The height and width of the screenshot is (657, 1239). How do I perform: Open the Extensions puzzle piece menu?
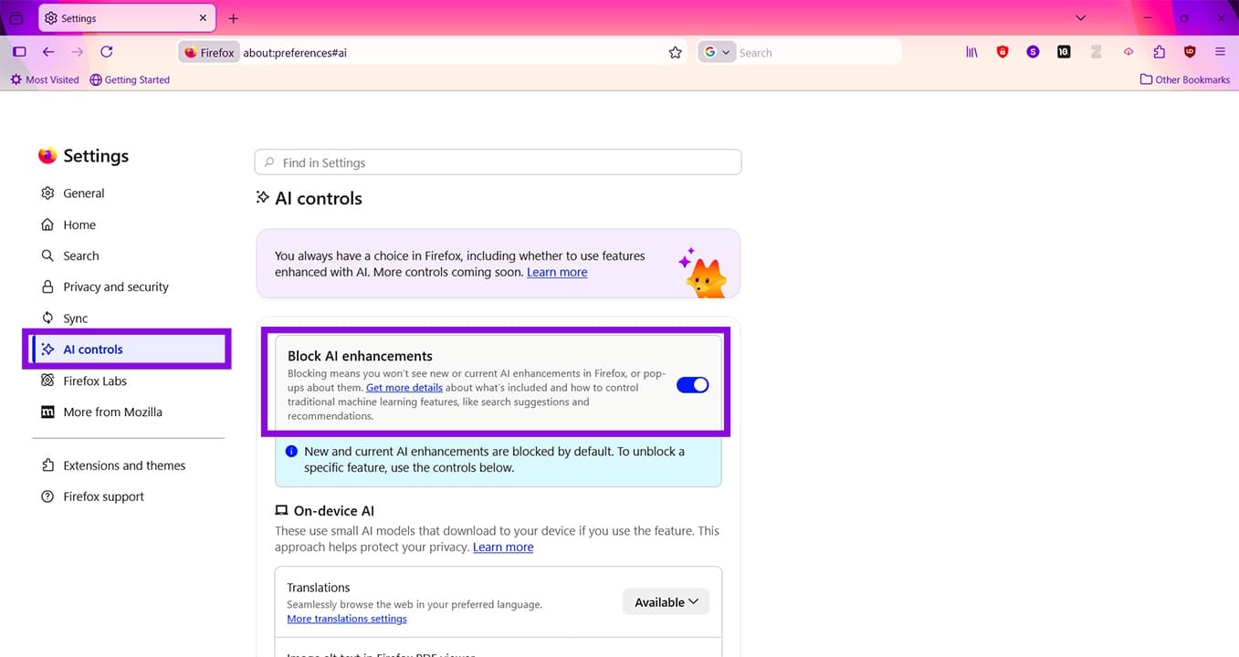pyautogui.click(x=1160, y=52)
